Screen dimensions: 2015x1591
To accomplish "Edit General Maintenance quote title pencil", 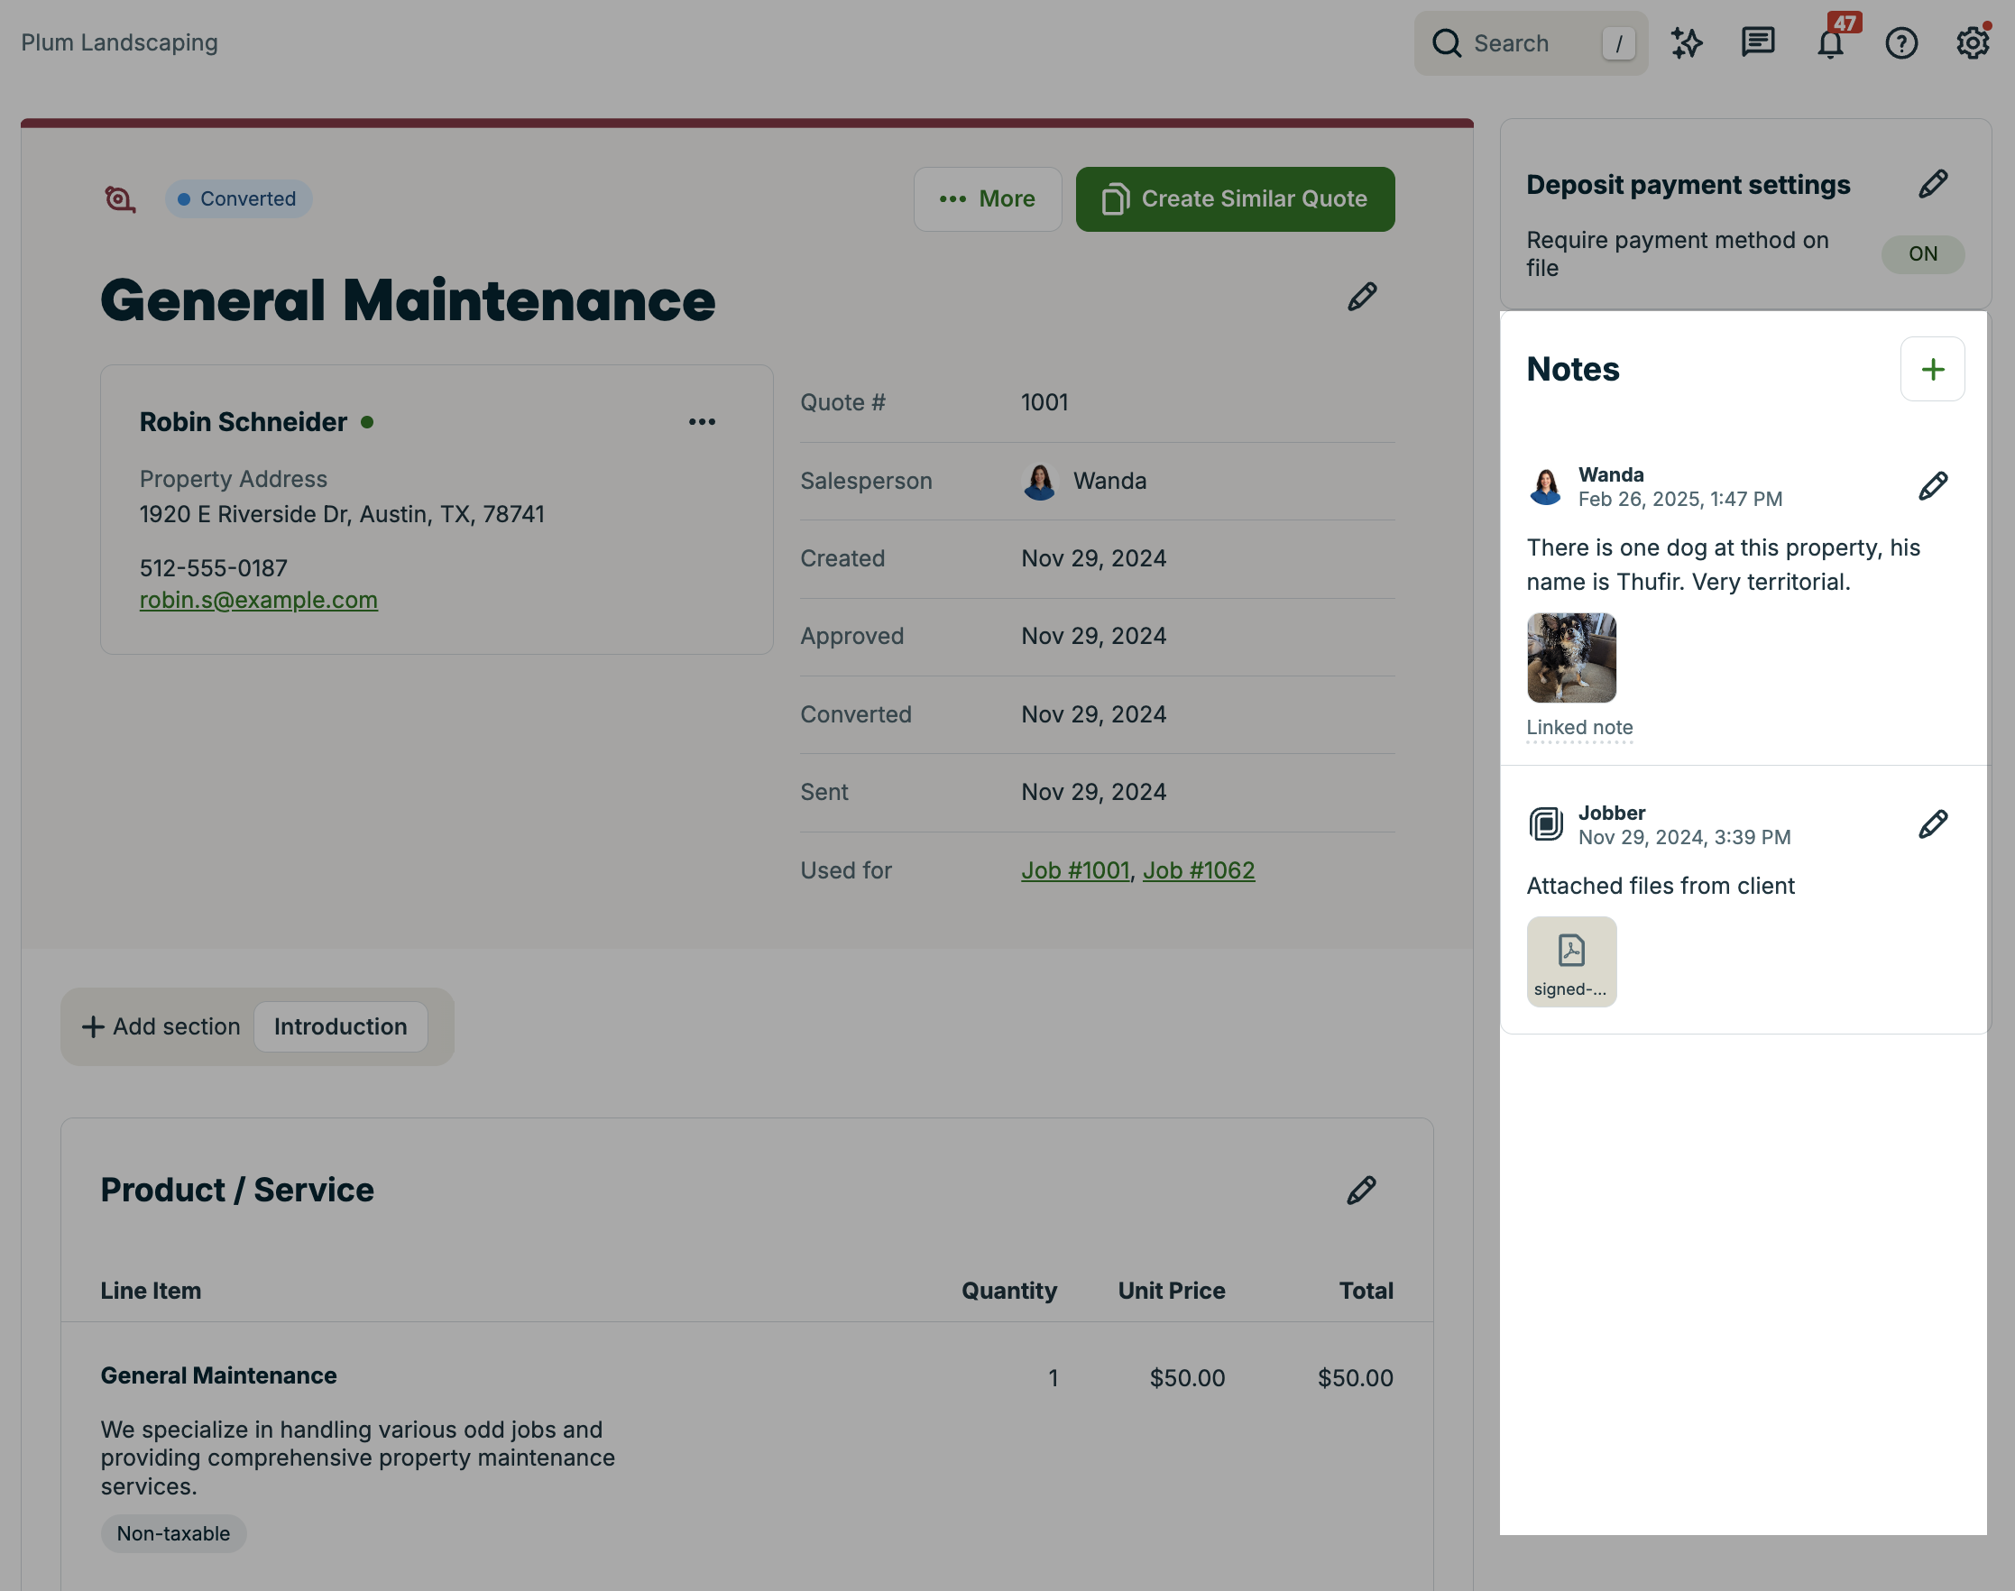I will tap(1362, 297).
